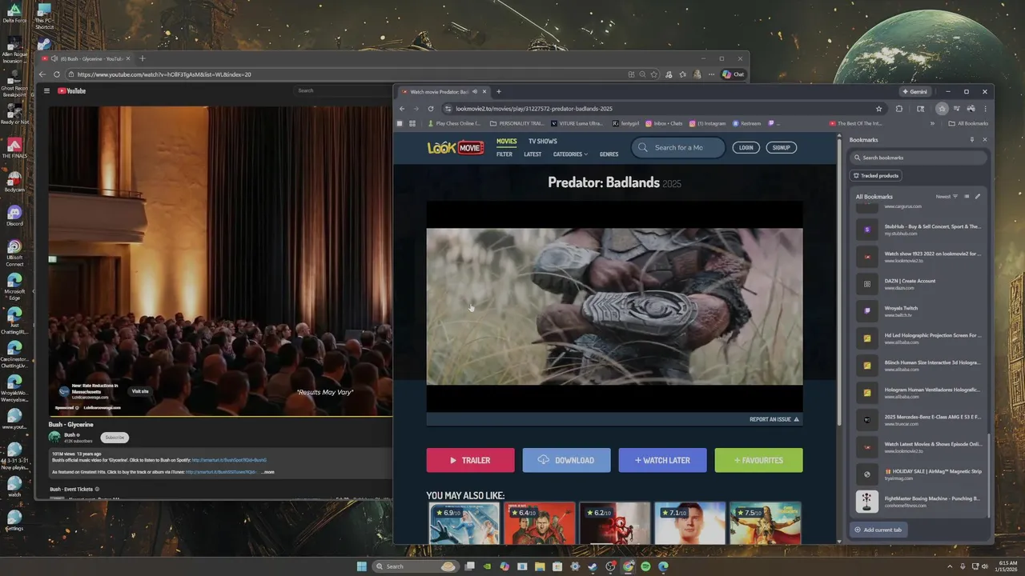The height and width of the screenshot is (576, 1025).
Task: Open a new tab in Chrome
Action: pyautogui.click(x=498, y=91)
